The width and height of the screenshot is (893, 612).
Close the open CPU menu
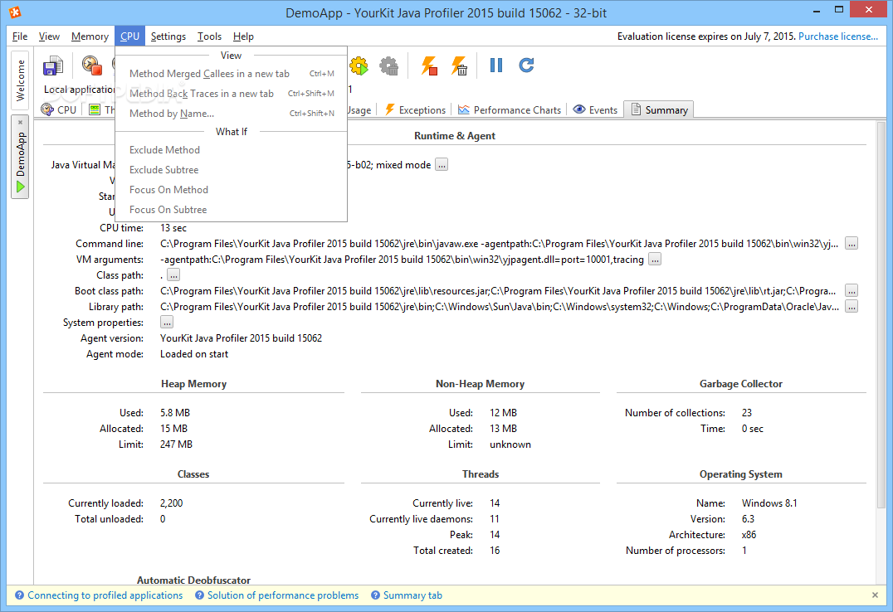click(x=129, y=36)
